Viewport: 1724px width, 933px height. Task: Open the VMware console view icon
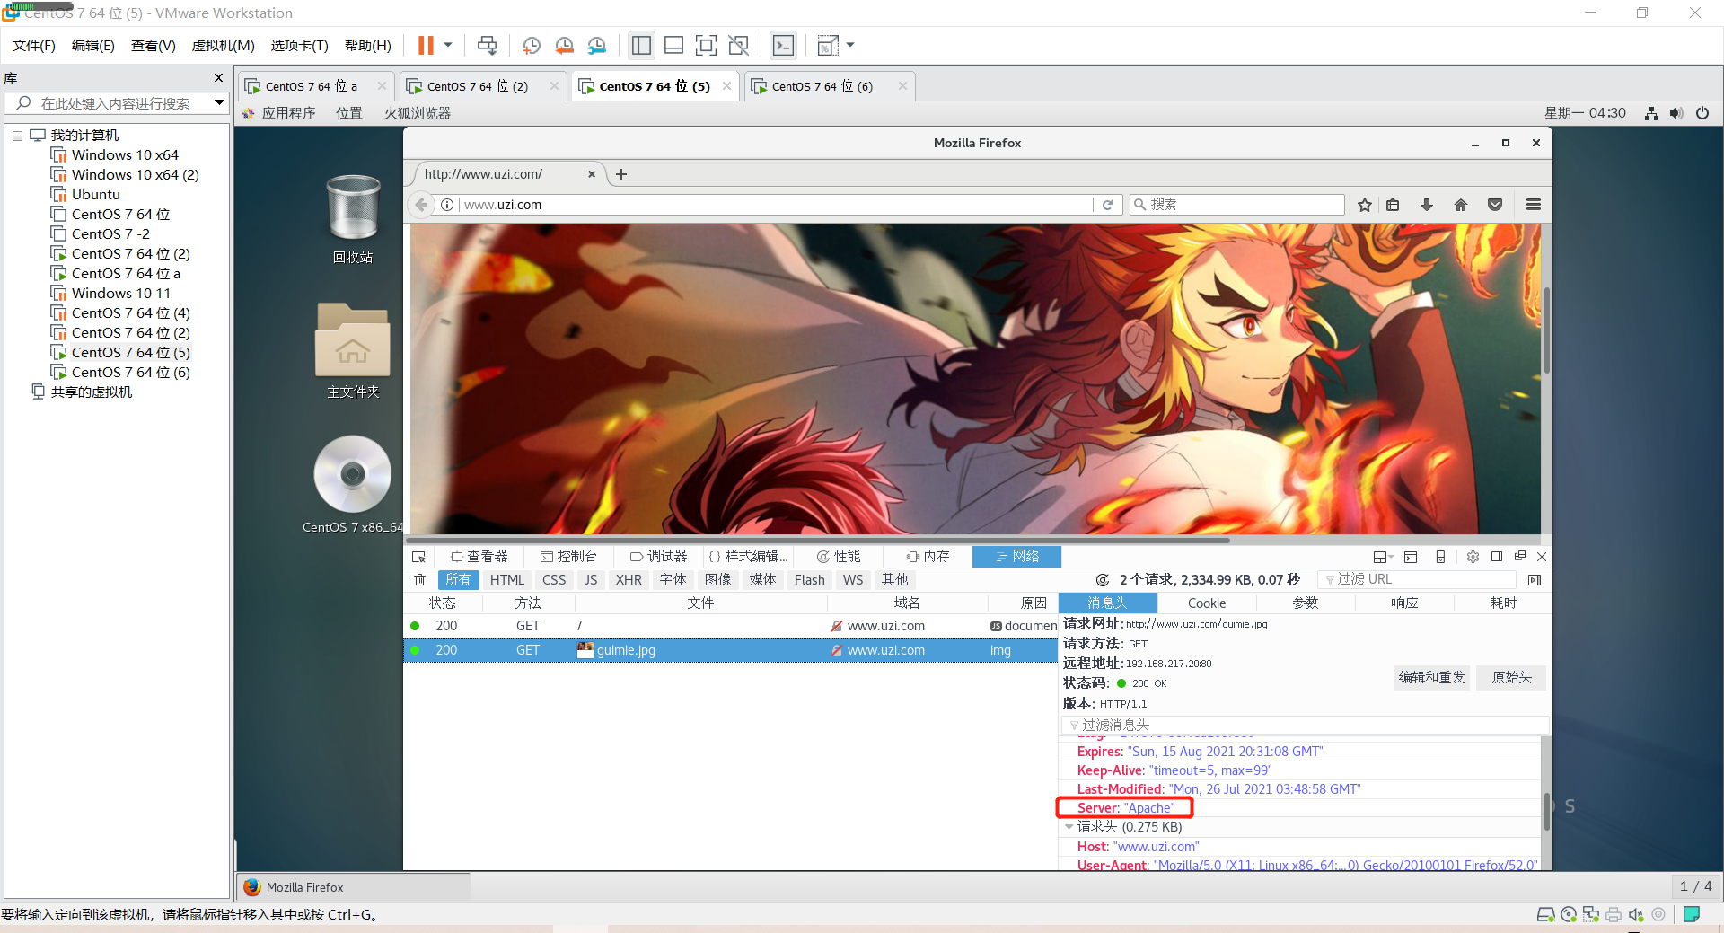tap(783, 46)
